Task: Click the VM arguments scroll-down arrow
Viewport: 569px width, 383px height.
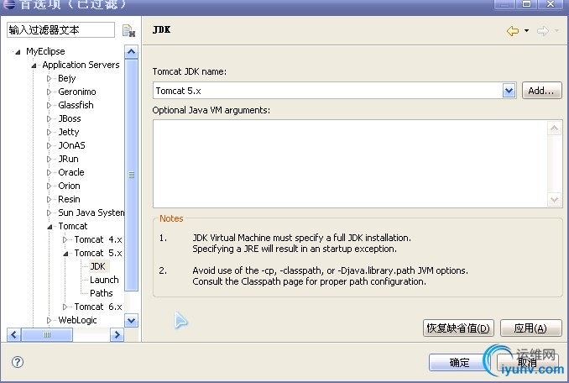Action: coord(554,199)
